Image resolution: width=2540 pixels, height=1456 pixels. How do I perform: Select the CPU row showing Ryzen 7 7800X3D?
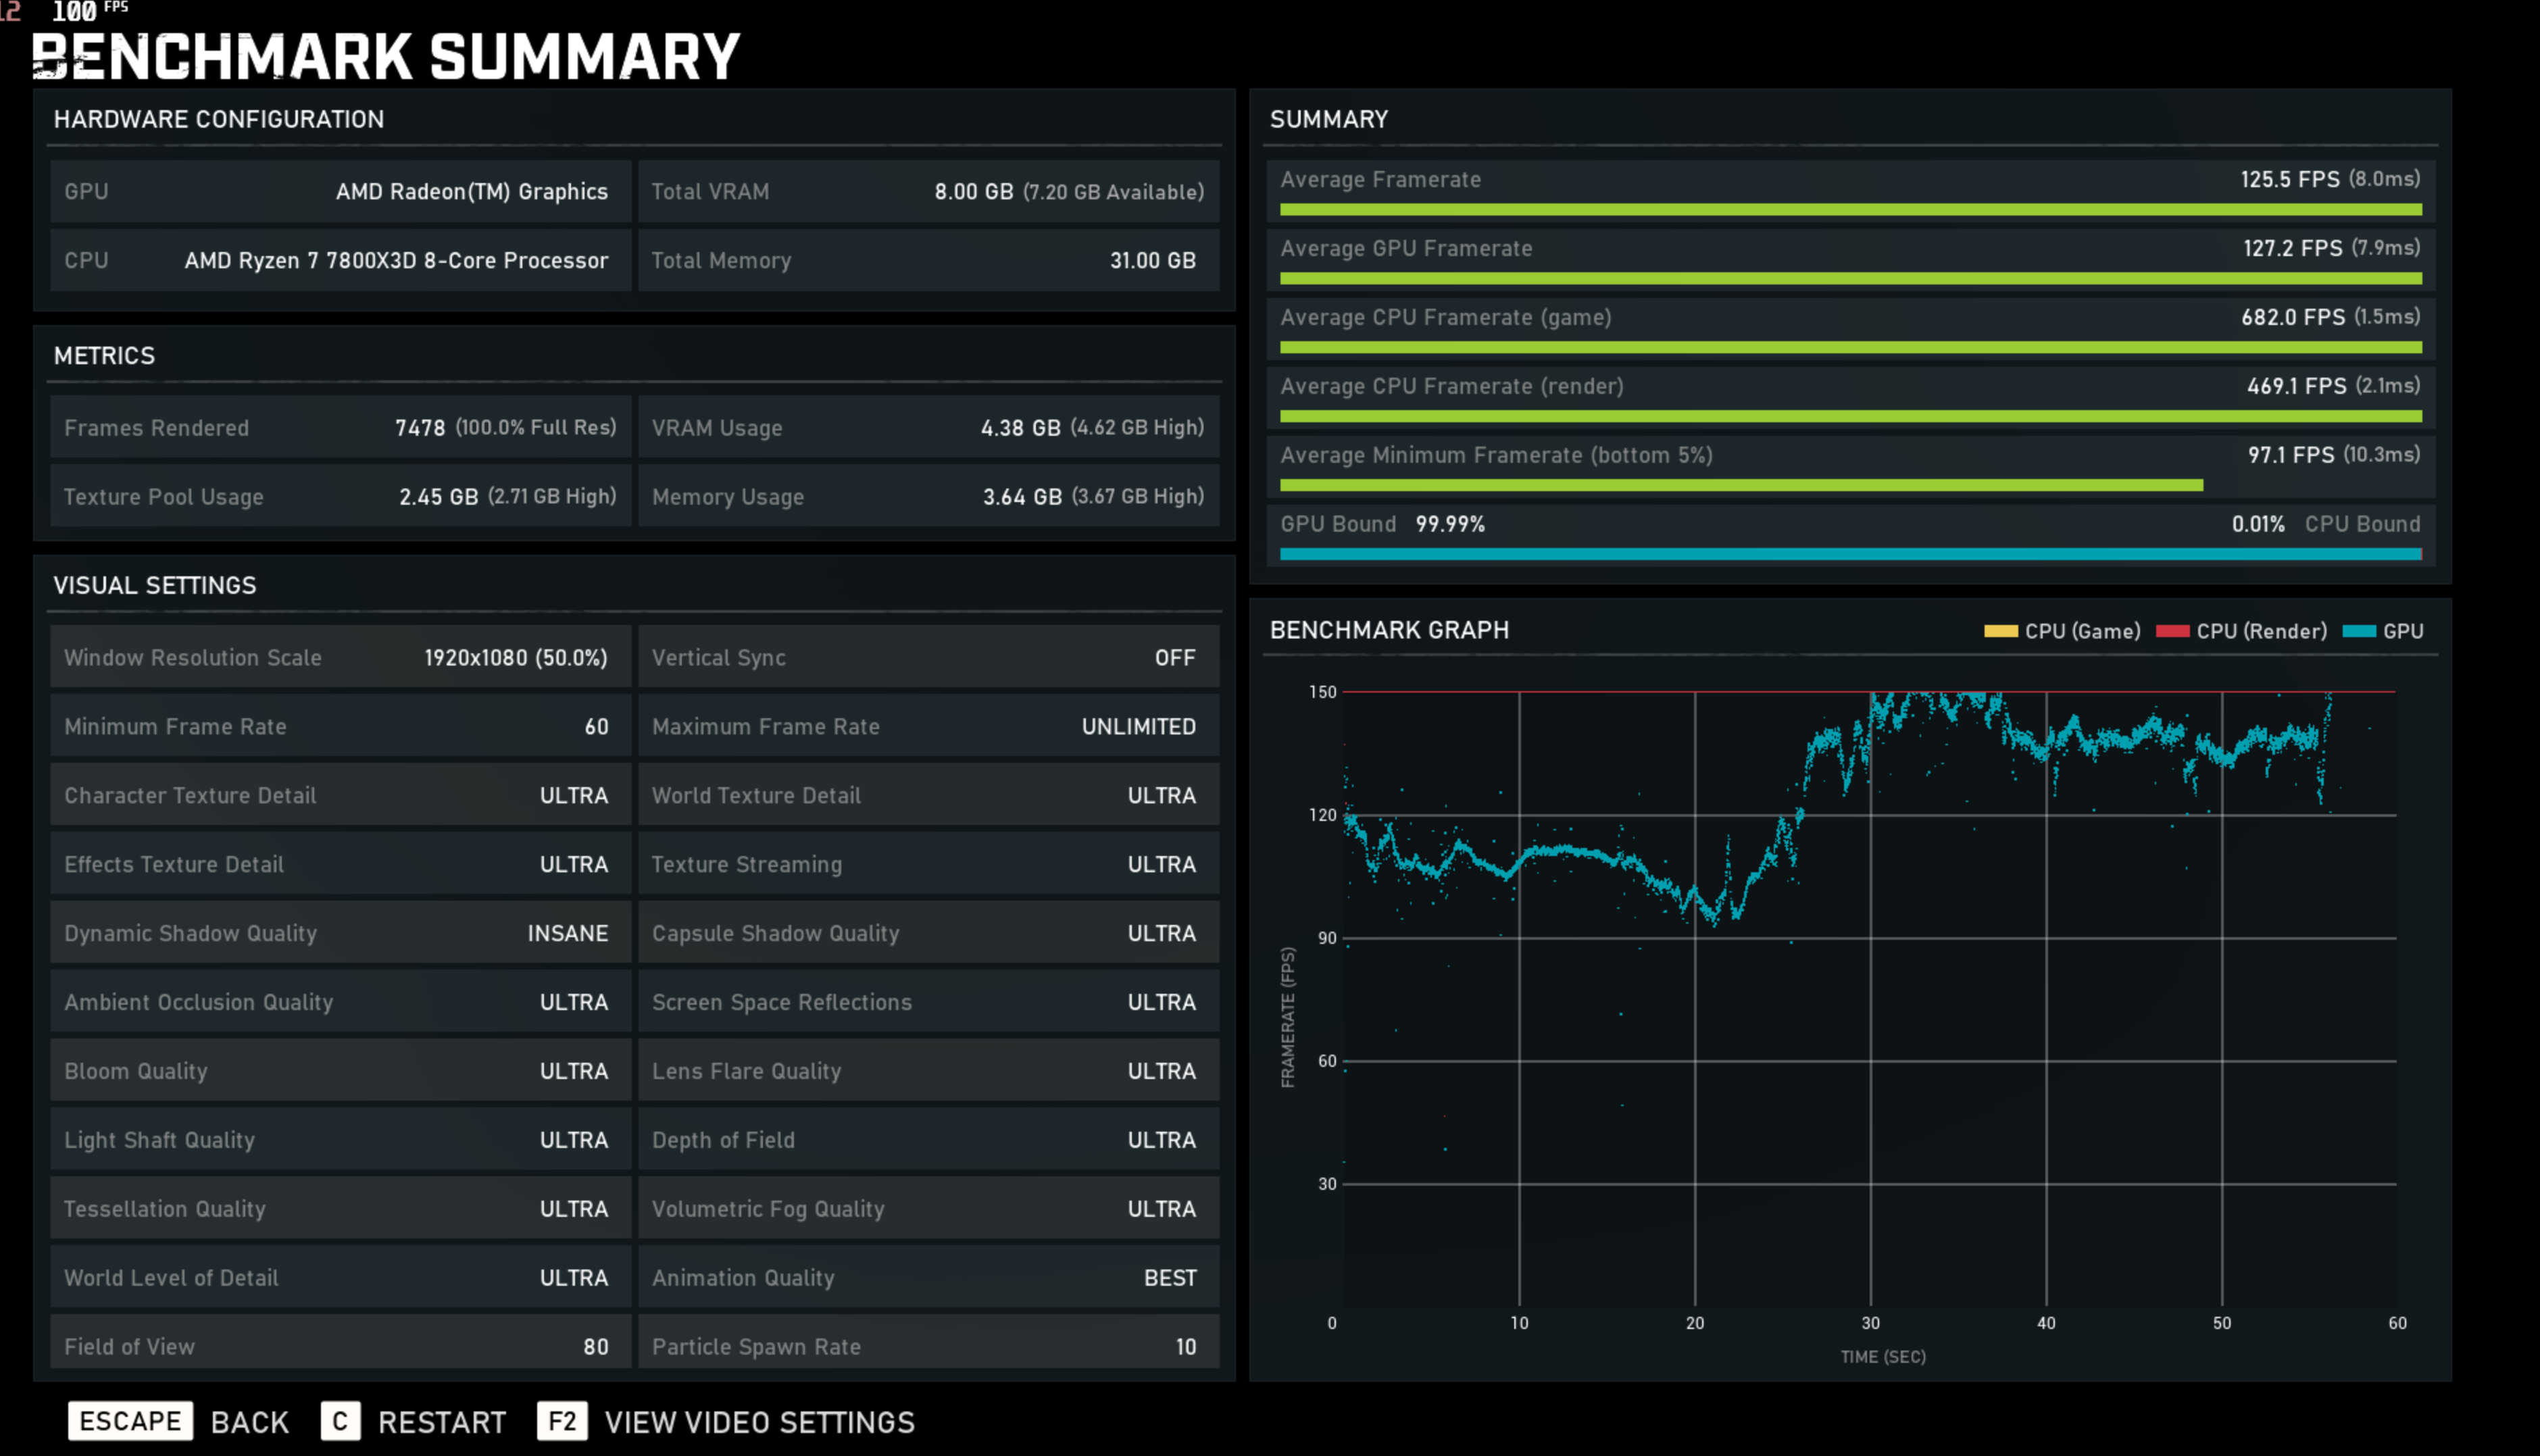(x=341, y=260)
